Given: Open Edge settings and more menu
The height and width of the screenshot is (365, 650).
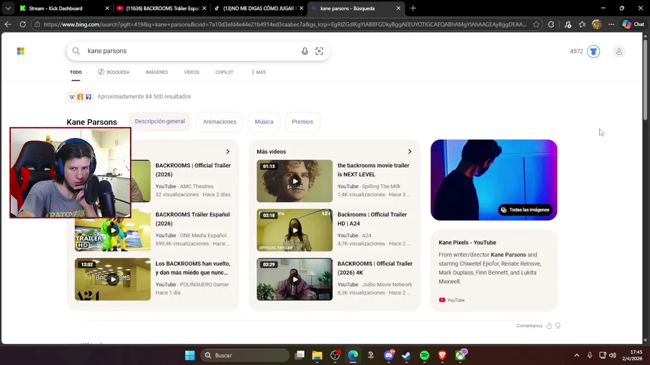Looking at the screenshot, I should (611, 24).
